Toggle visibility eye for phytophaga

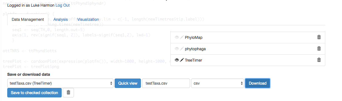(x=177, y=49)
